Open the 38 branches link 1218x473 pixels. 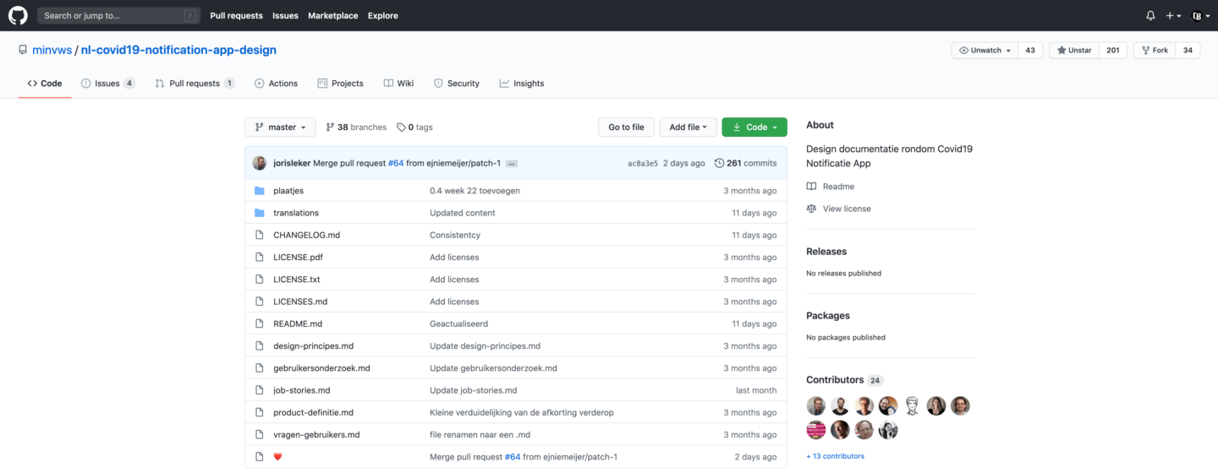point(355,128)
